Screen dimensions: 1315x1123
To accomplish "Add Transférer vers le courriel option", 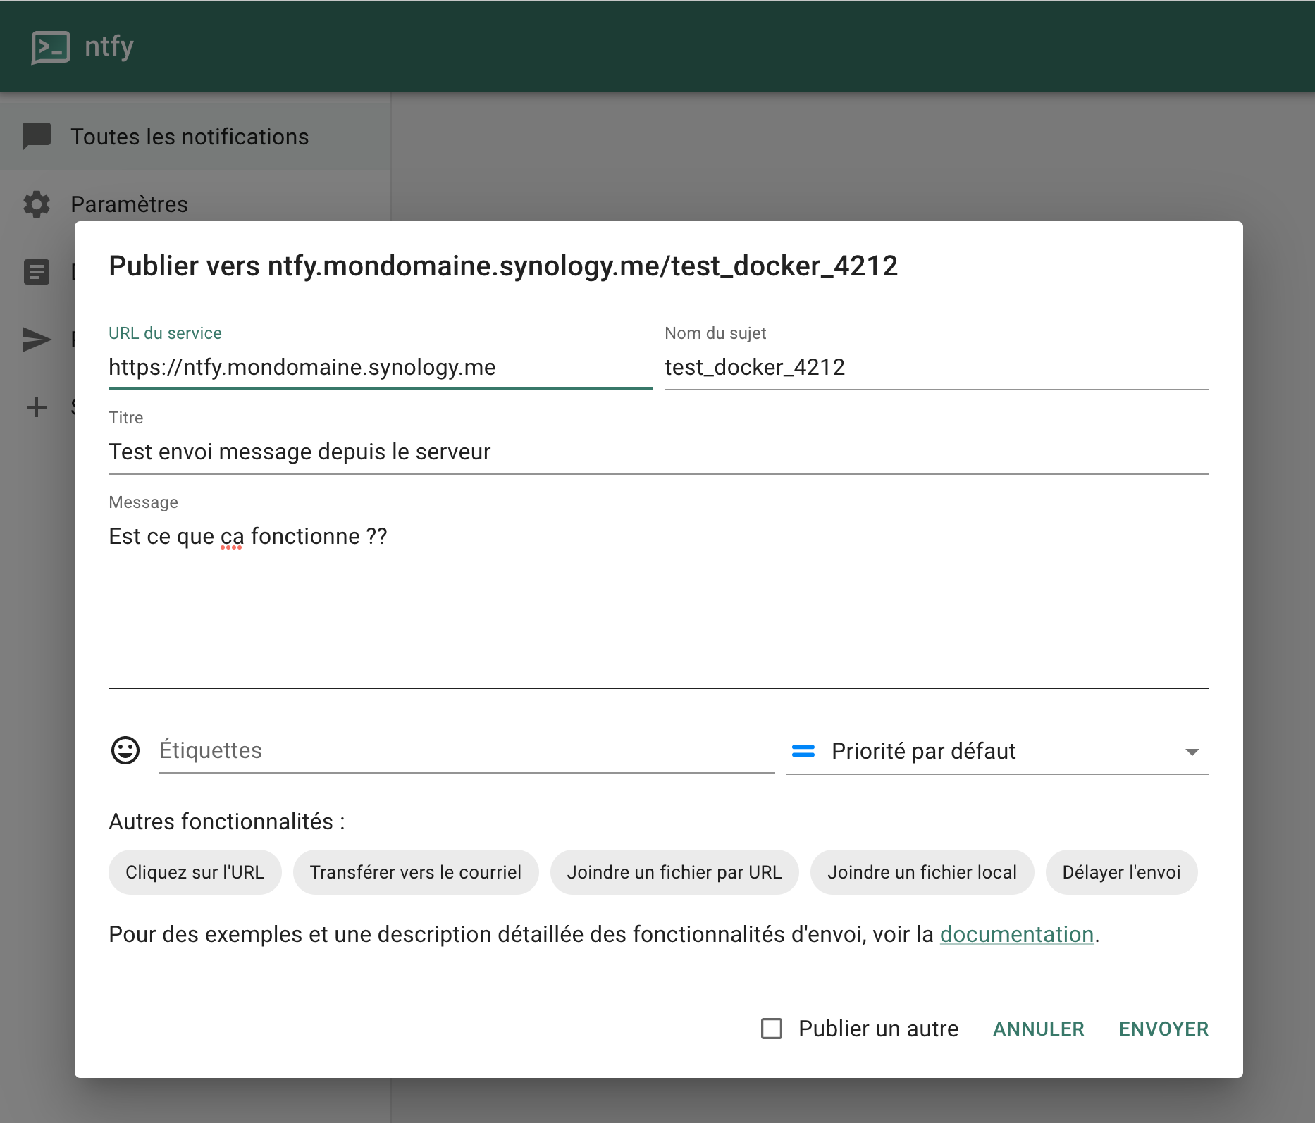I will point(416,872).
